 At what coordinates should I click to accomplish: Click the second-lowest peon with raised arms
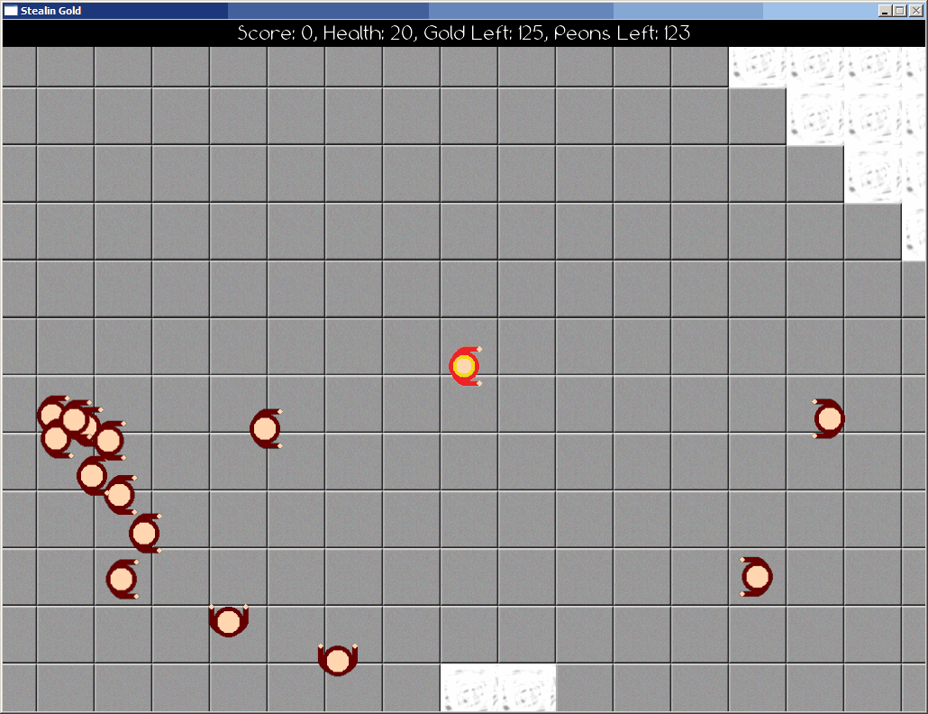click(x=229, y=620)
